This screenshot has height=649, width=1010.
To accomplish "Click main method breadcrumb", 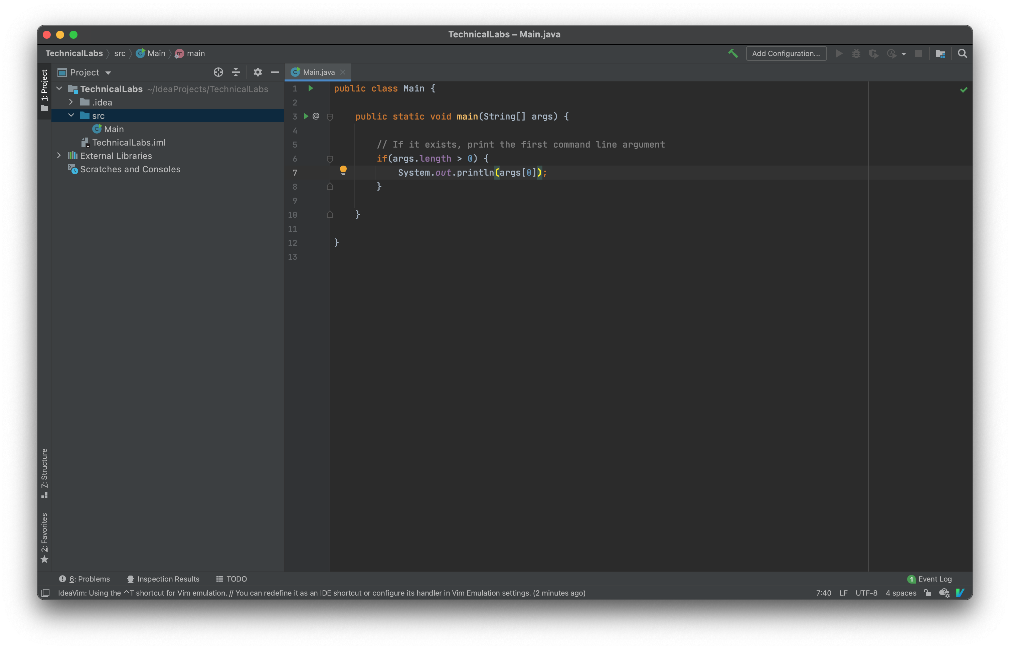I will [190, 53].
